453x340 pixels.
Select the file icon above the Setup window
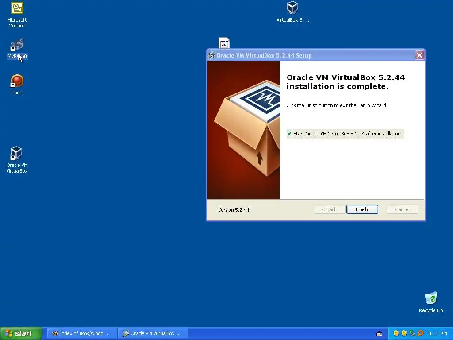pos(224,43)
